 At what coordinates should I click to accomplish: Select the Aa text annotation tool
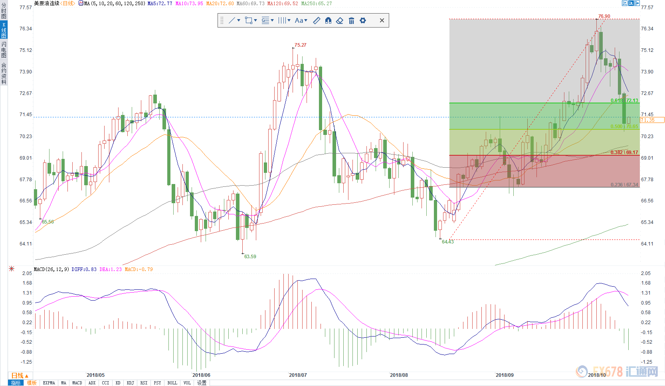click(299, 20)
